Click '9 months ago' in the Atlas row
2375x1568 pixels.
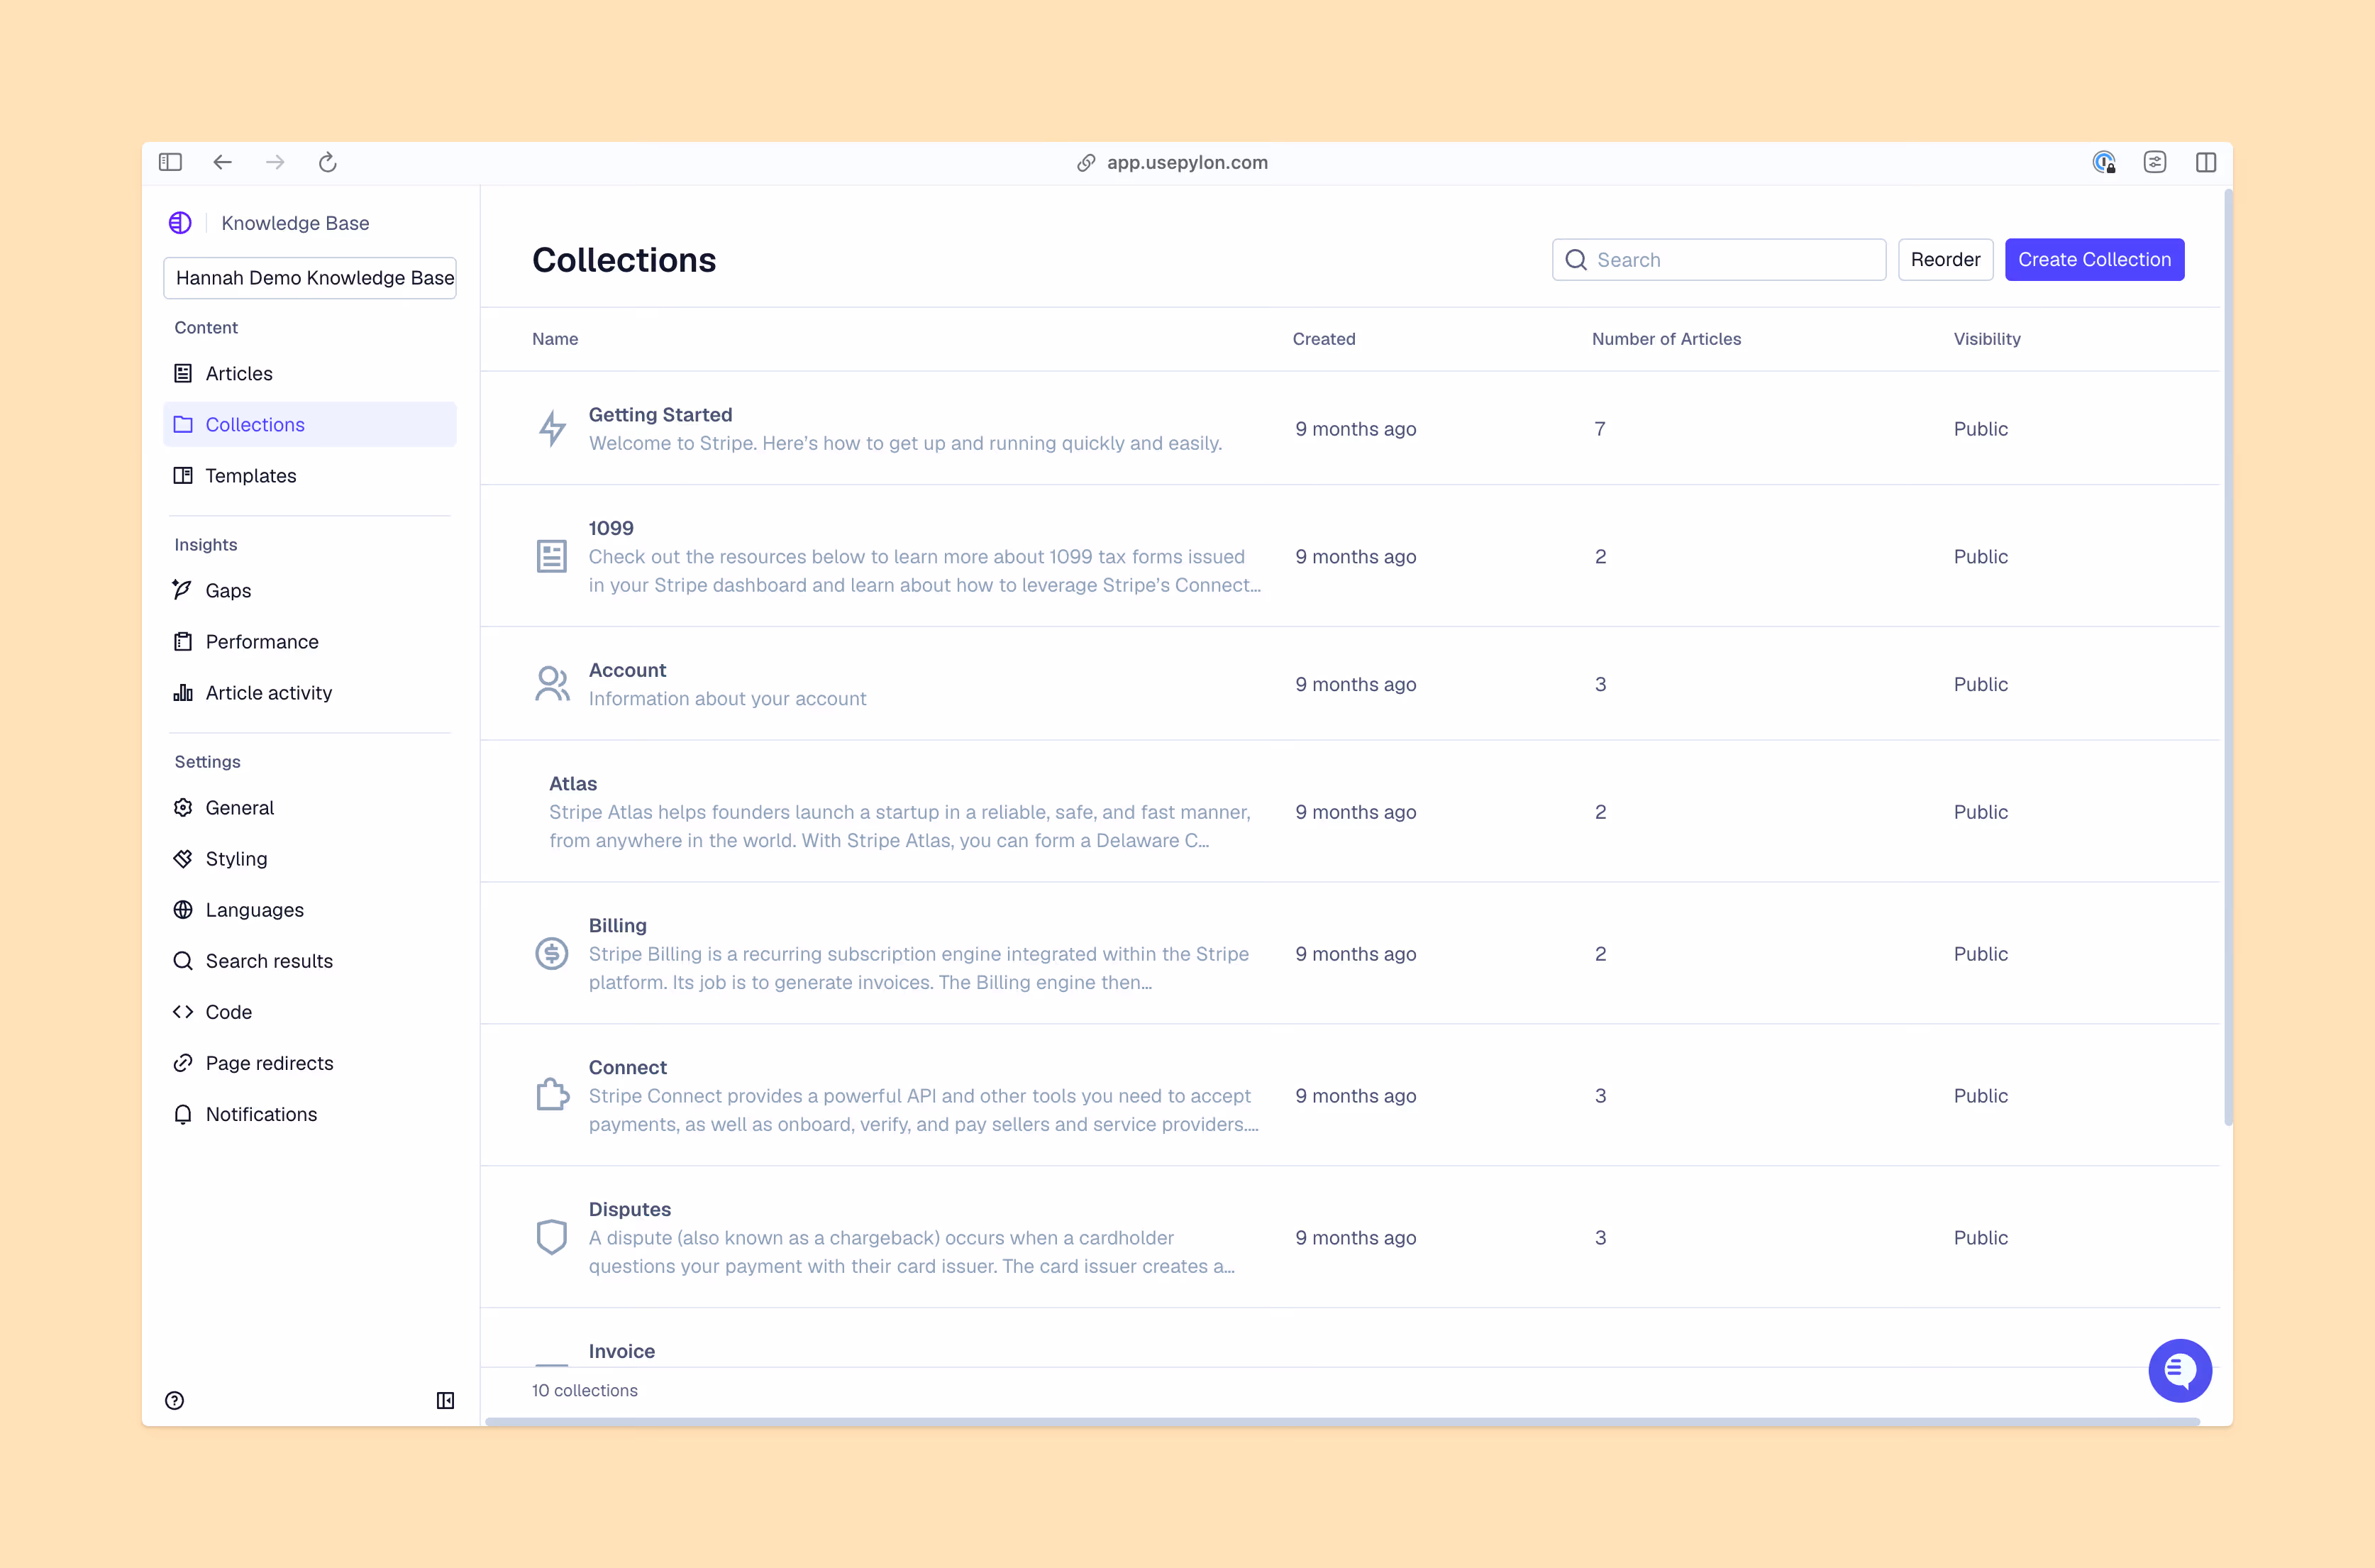click(1356, 812)
